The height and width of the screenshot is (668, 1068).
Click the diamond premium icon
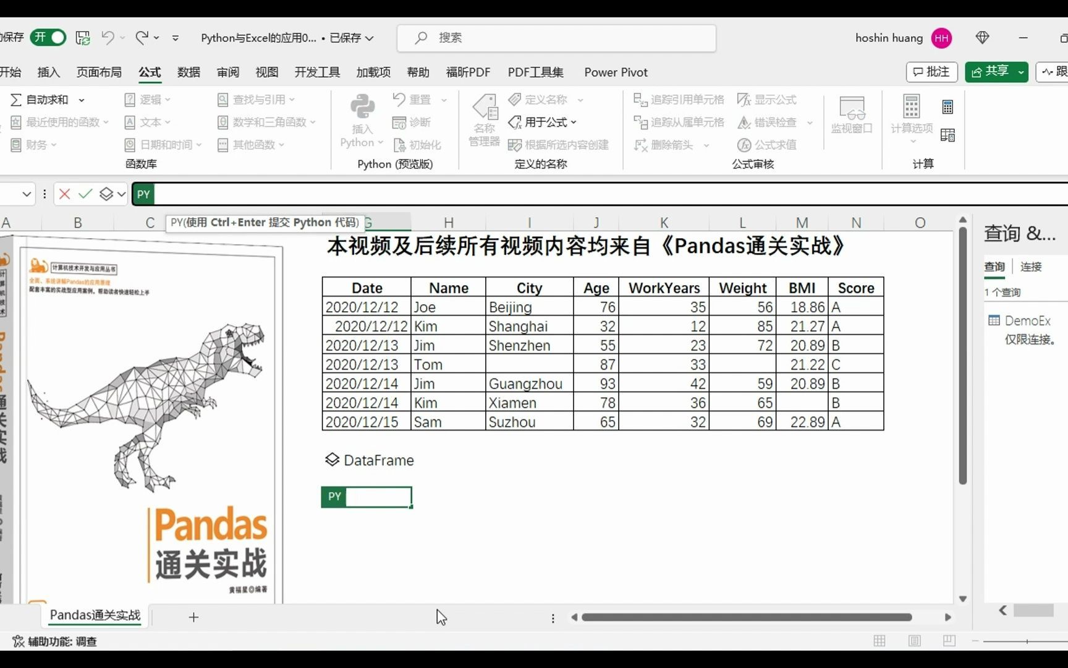click(x=982, y=38)
